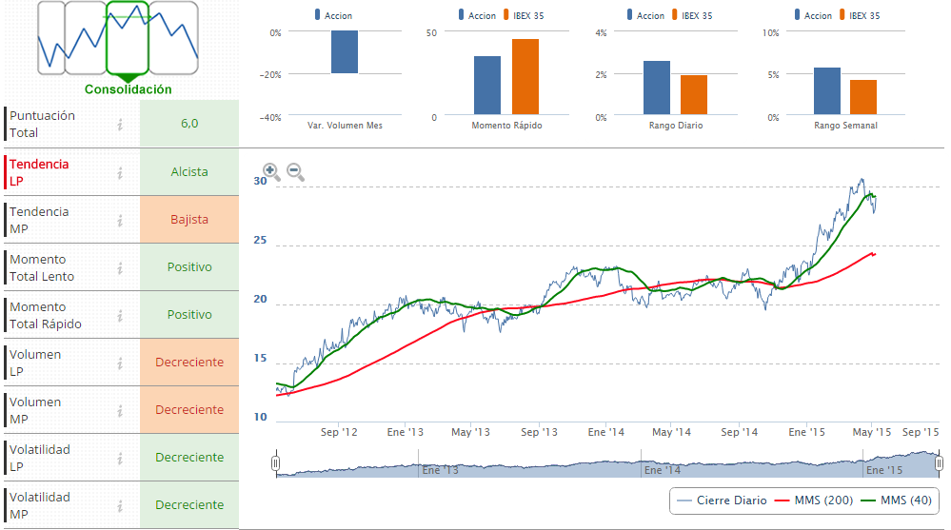Toggle IBEX 35 legend in Rango Diario chart

pos(693,15)
